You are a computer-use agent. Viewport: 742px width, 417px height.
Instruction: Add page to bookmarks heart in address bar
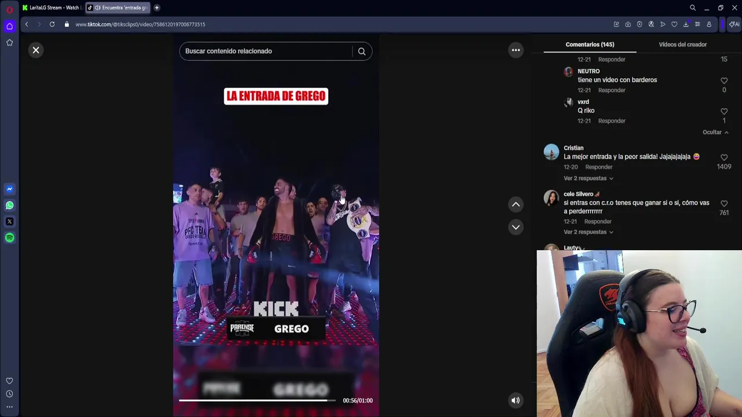pyautogui.click(x=674, y=24)
